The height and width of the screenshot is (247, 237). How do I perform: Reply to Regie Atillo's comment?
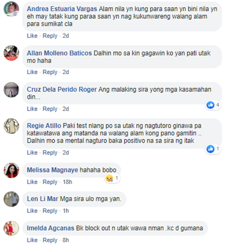[50, 153]
